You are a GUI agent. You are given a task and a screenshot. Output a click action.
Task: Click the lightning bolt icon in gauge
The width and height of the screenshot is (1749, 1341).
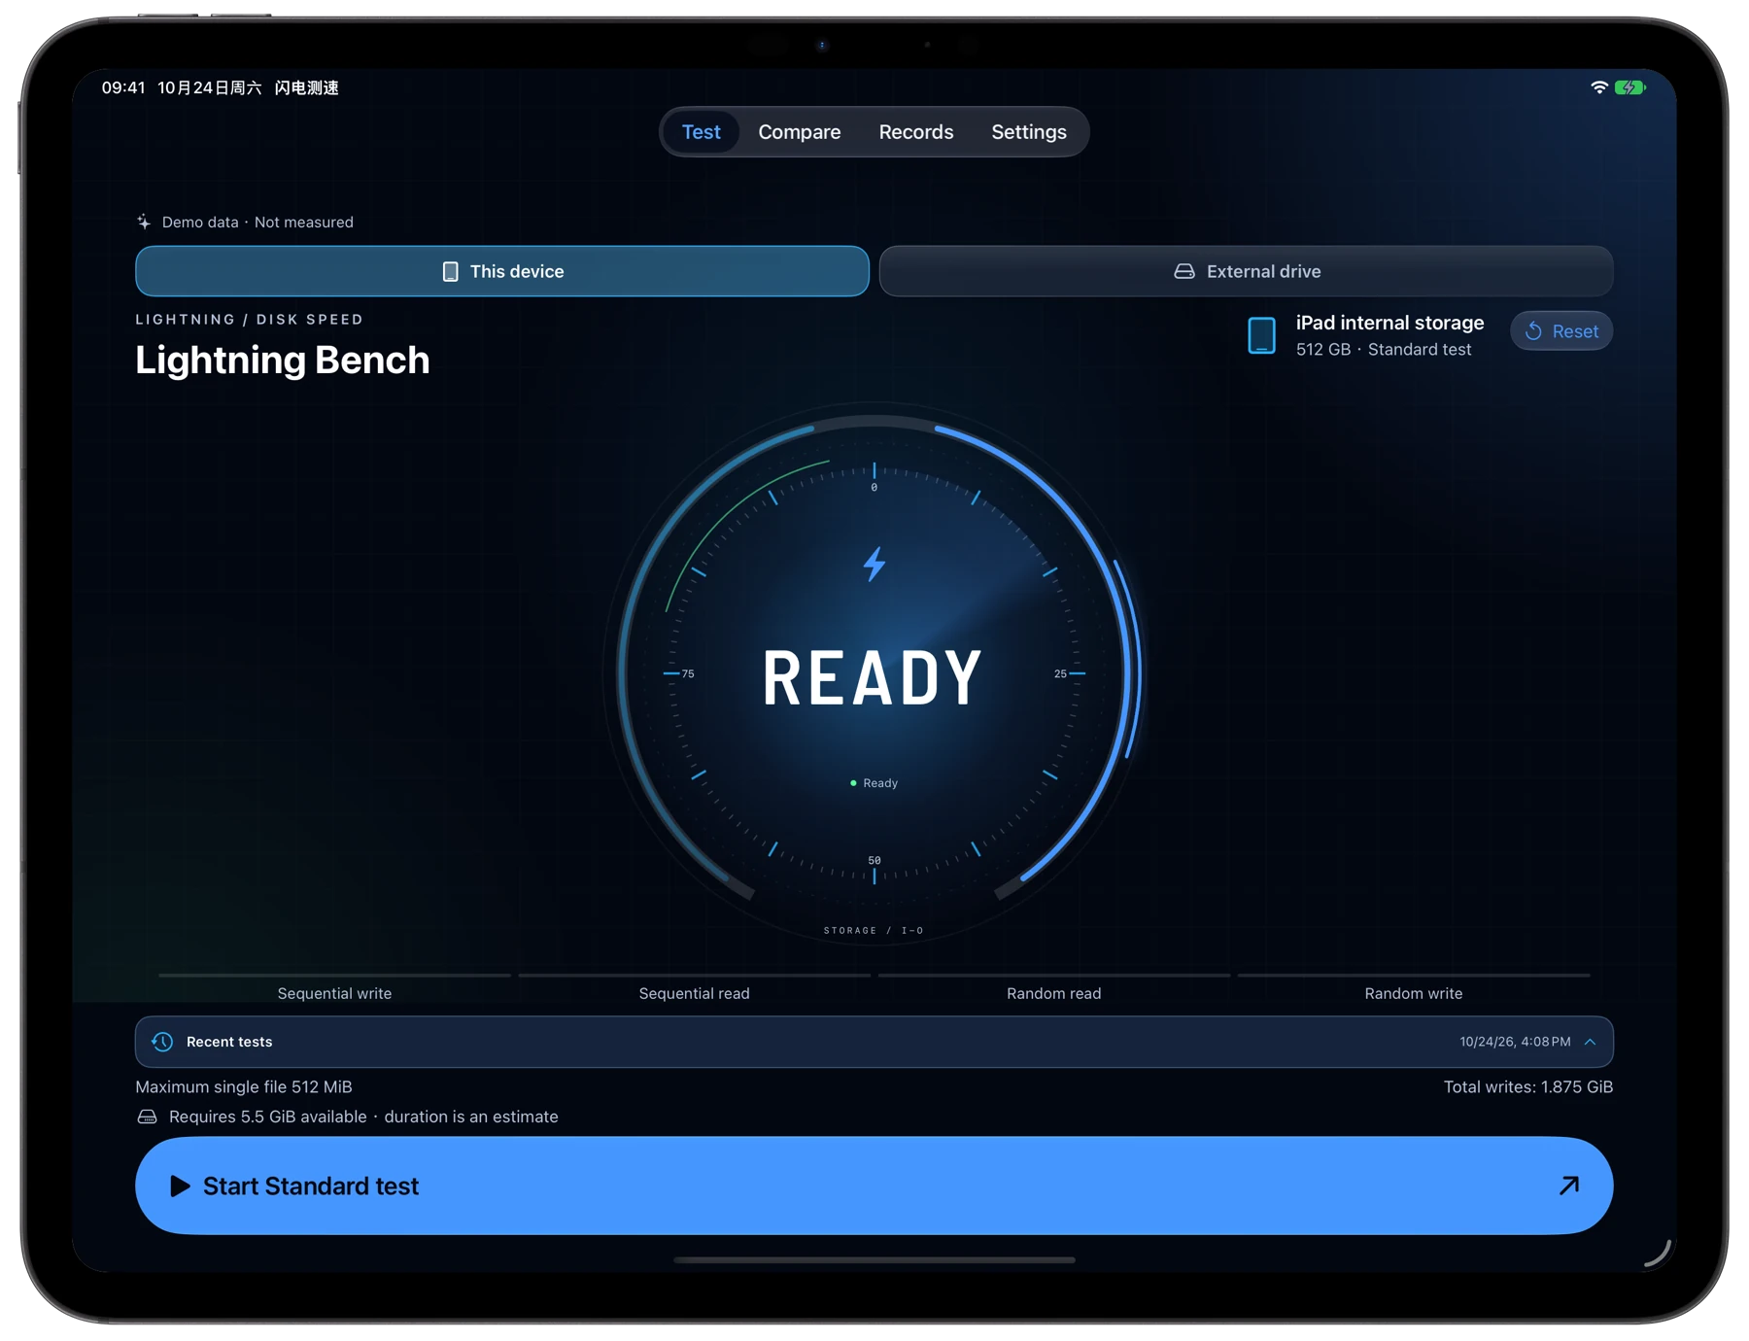tap(874, 564)
